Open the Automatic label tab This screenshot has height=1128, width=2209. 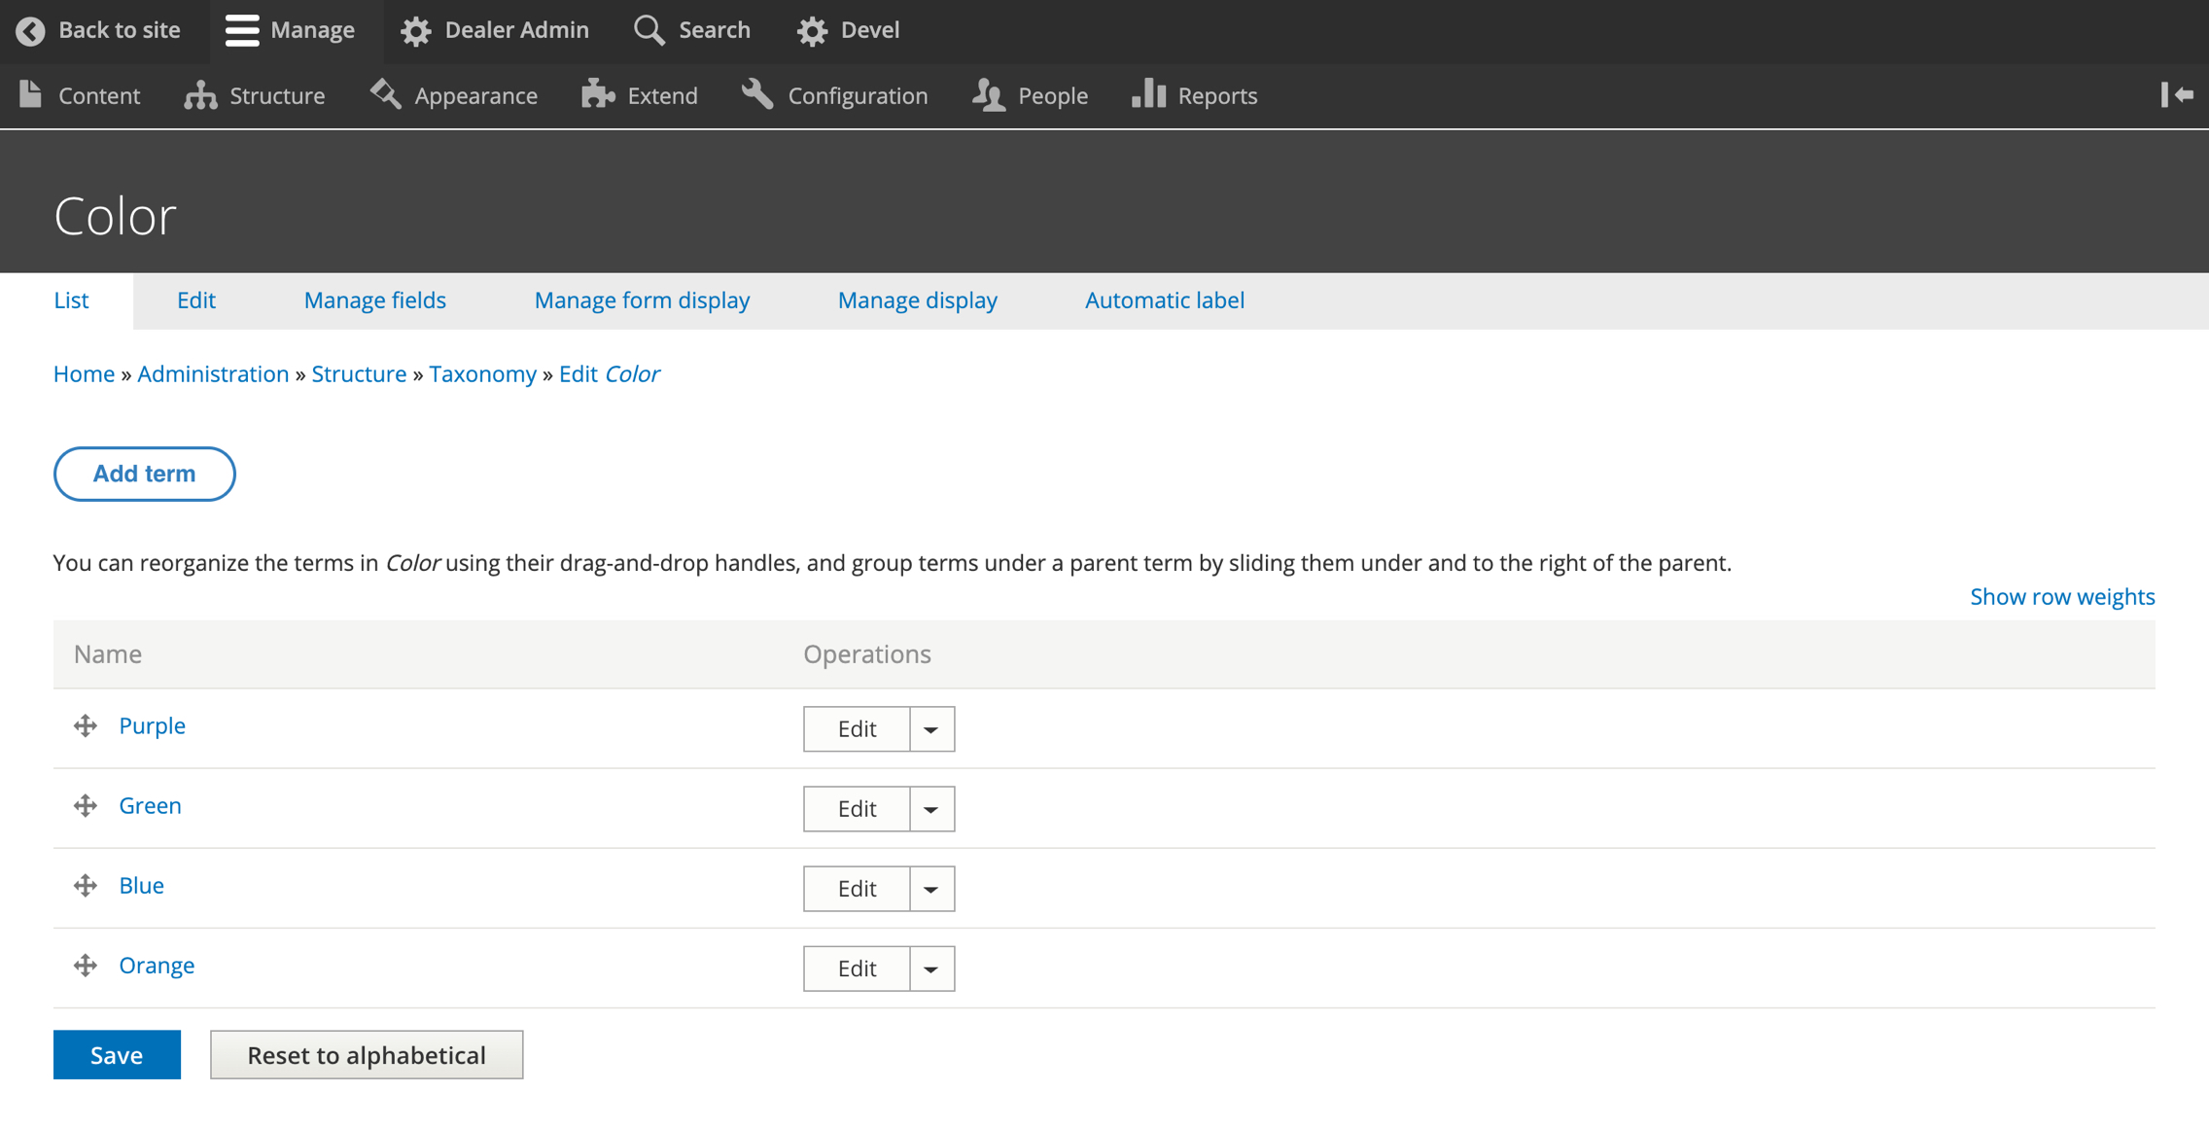[x=1165, y=300]
